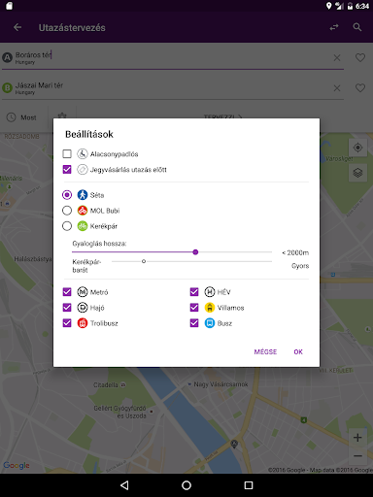Viewport: 373px width, 497px height.
Task: Tap Android back navigation button
Action: coord(124,485)
